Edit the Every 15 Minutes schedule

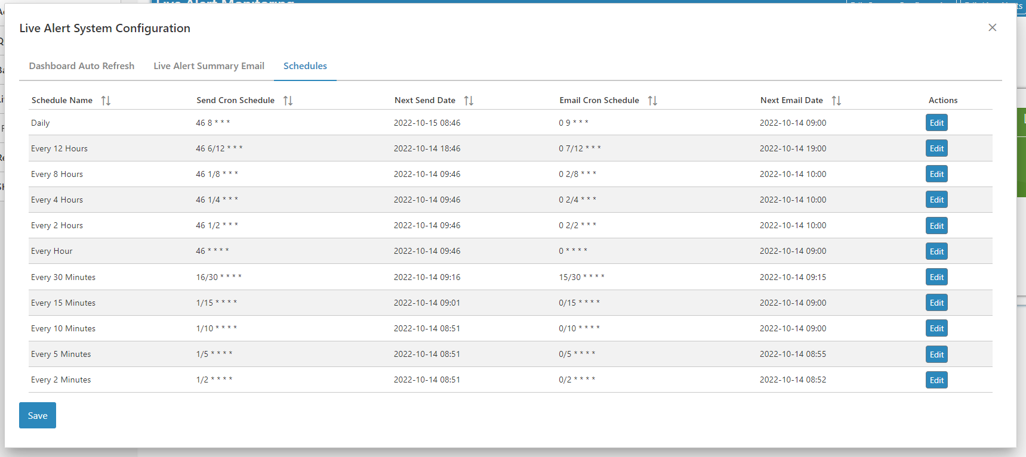click(x=936, y=303)
